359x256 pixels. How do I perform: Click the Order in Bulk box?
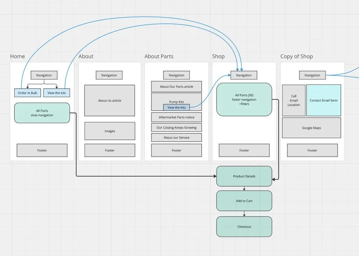27,93
